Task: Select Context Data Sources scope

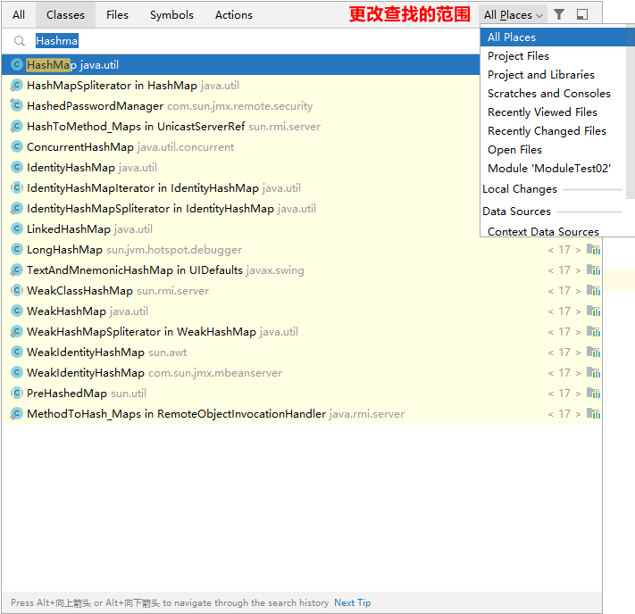Action: point(553,231)
